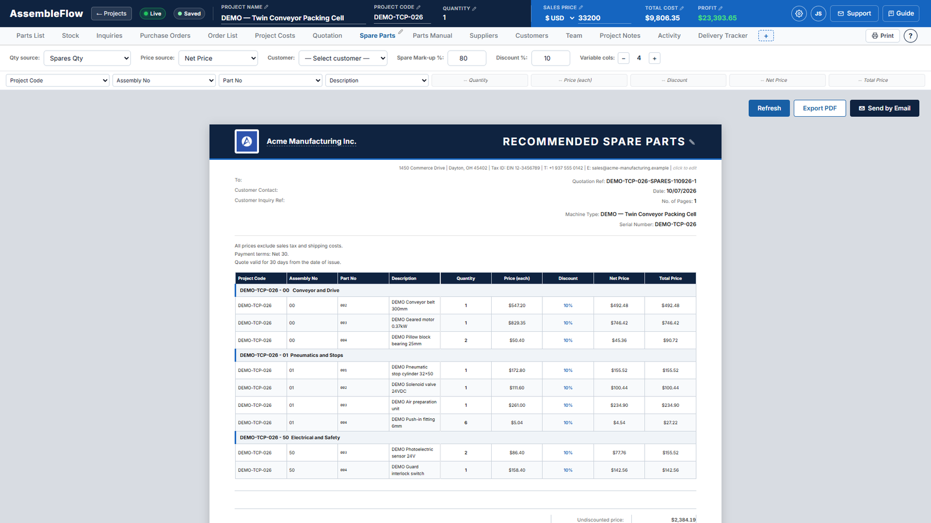The image size is (931, 523).
Task: Click the Total Price placeholder column slot
Action: pos(877,80)
